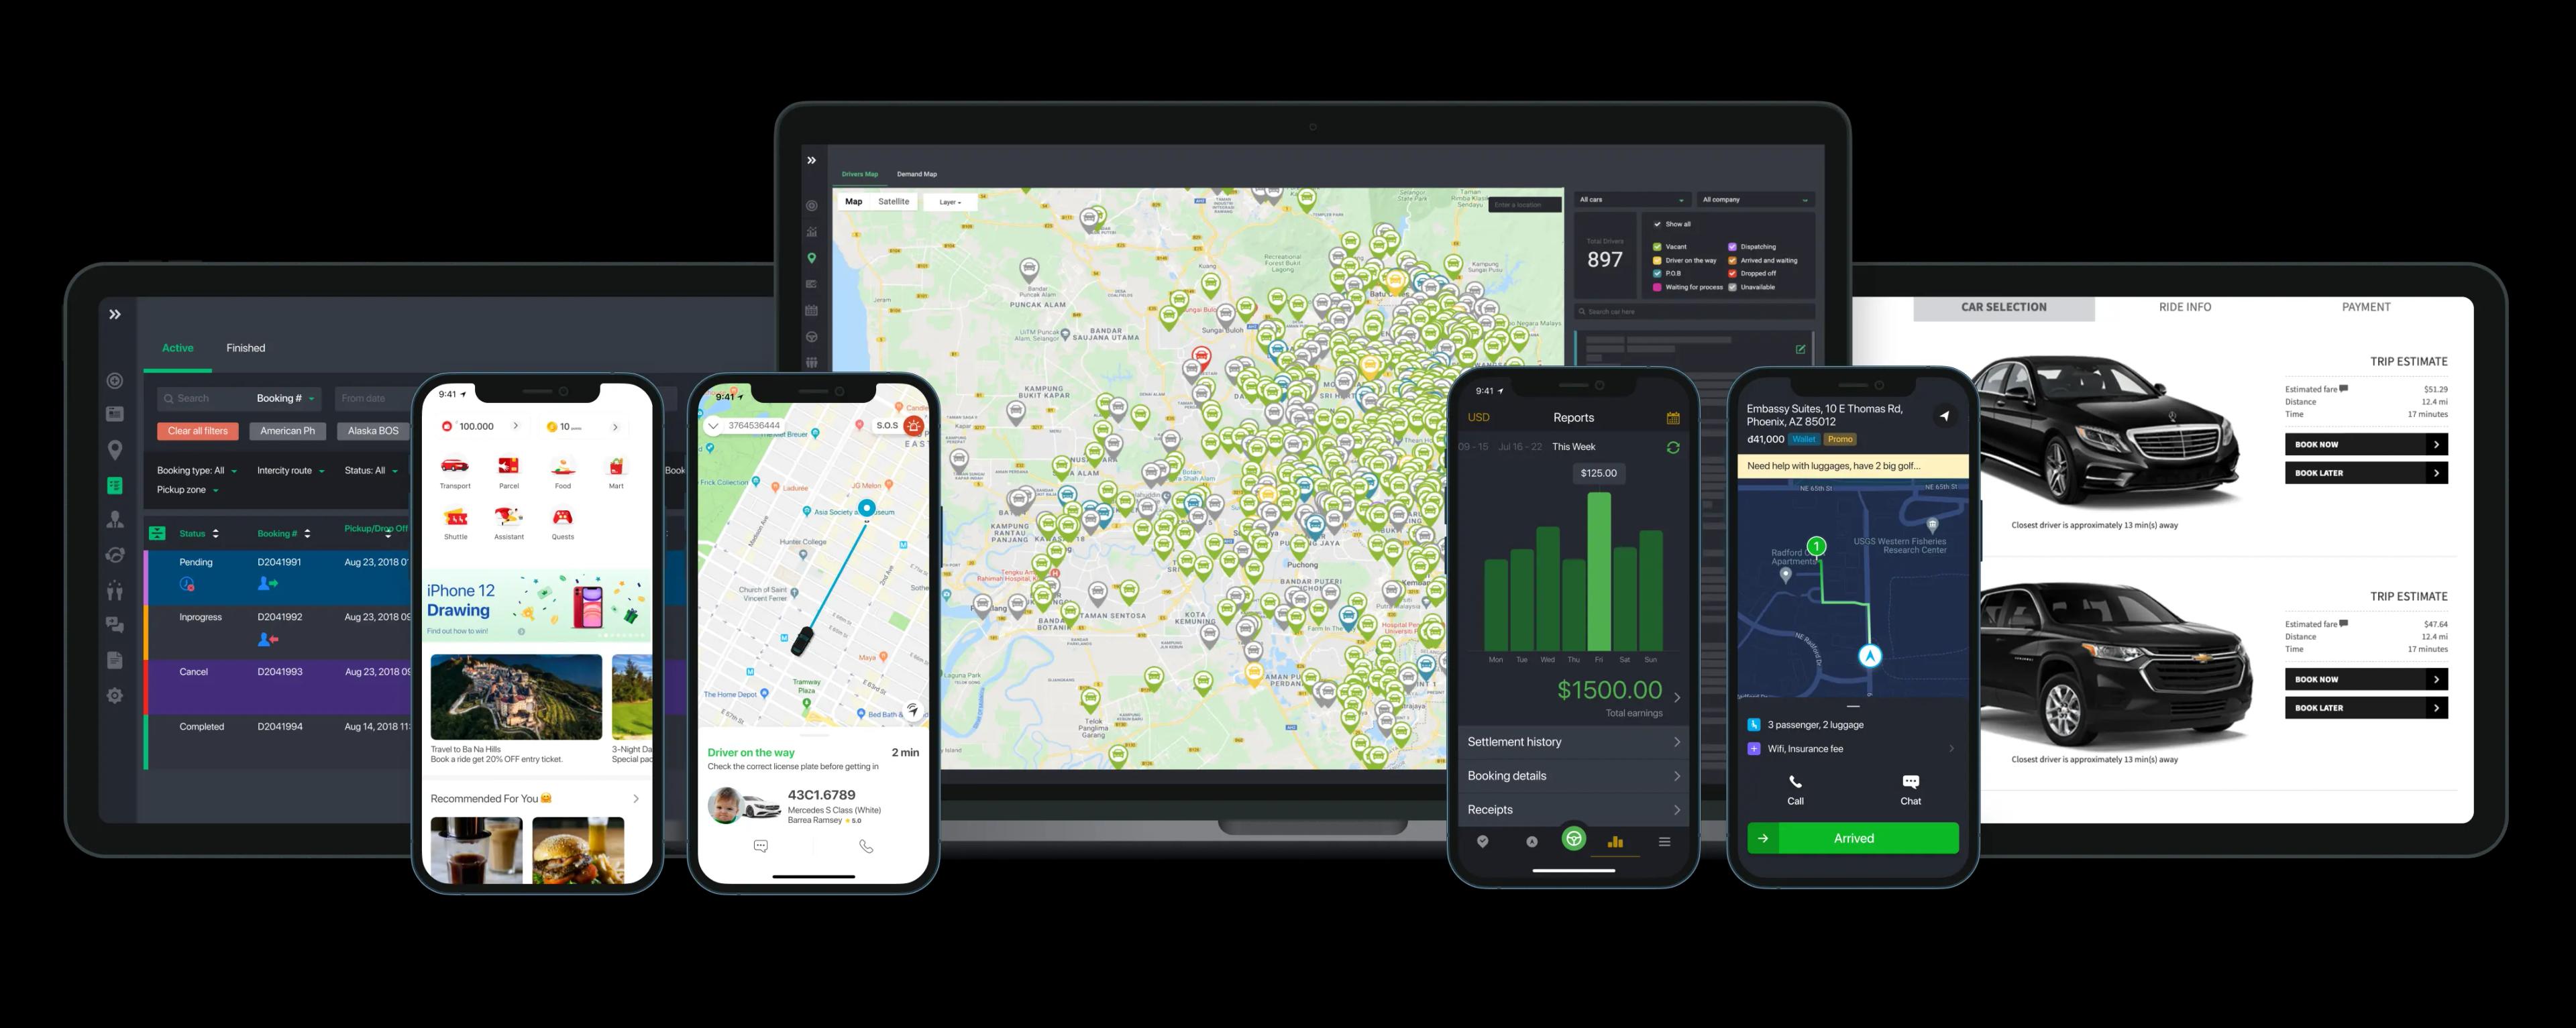Select the Drivers Map tab
2576x1028 pixels.
click(857, 174)
